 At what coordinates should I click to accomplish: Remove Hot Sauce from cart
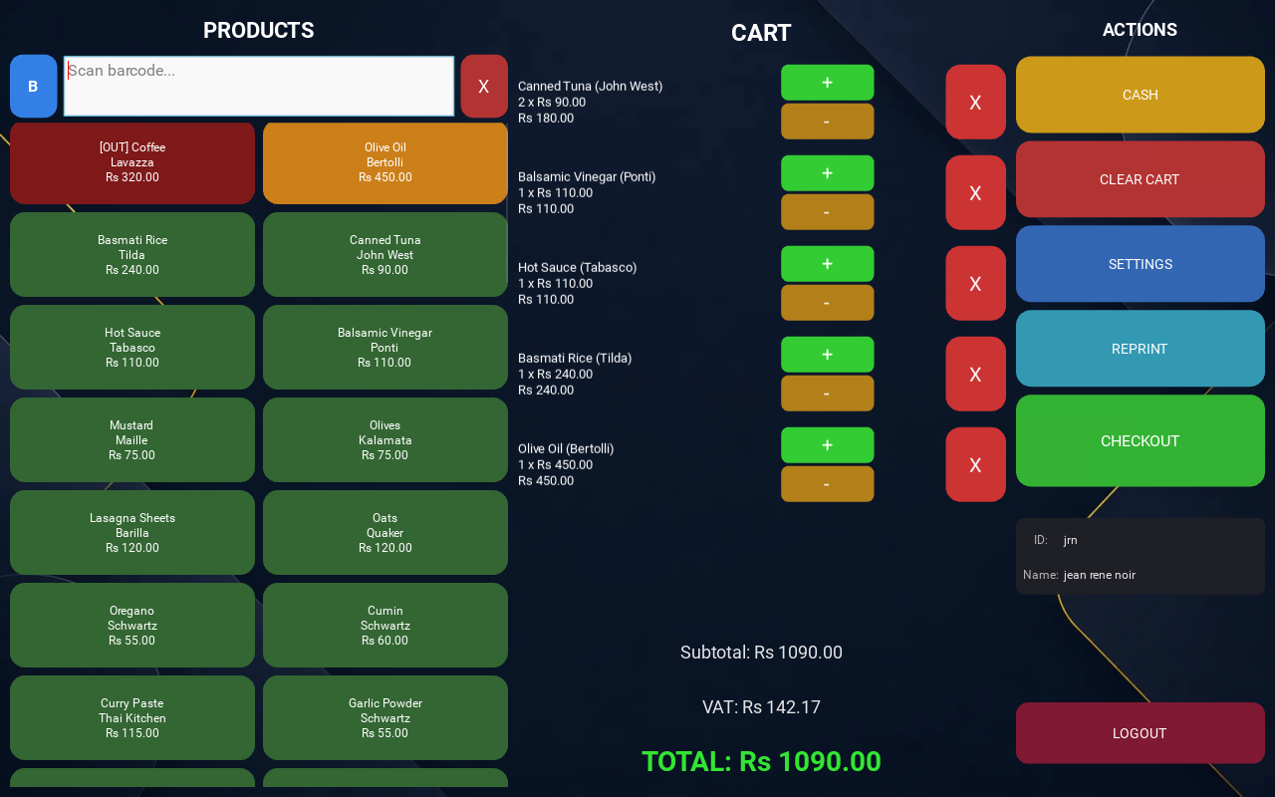(975, 284)
